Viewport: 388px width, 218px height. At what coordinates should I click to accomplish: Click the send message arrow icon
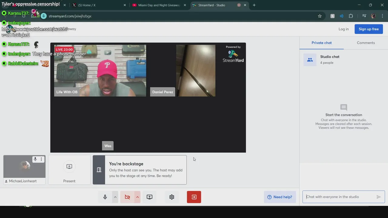[379, 197]
